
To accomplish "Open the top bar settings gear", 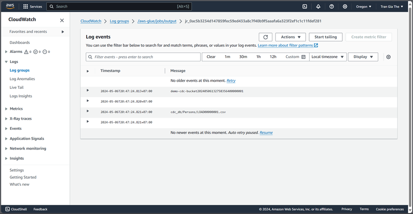I will coord(345,7).
